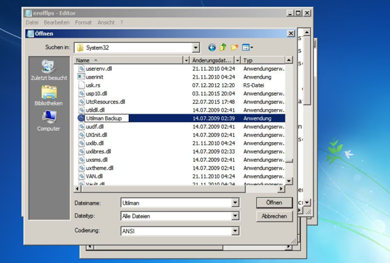
Task: Click the 03.11.2015 20:04 date cell
Action: click(214, 93)
